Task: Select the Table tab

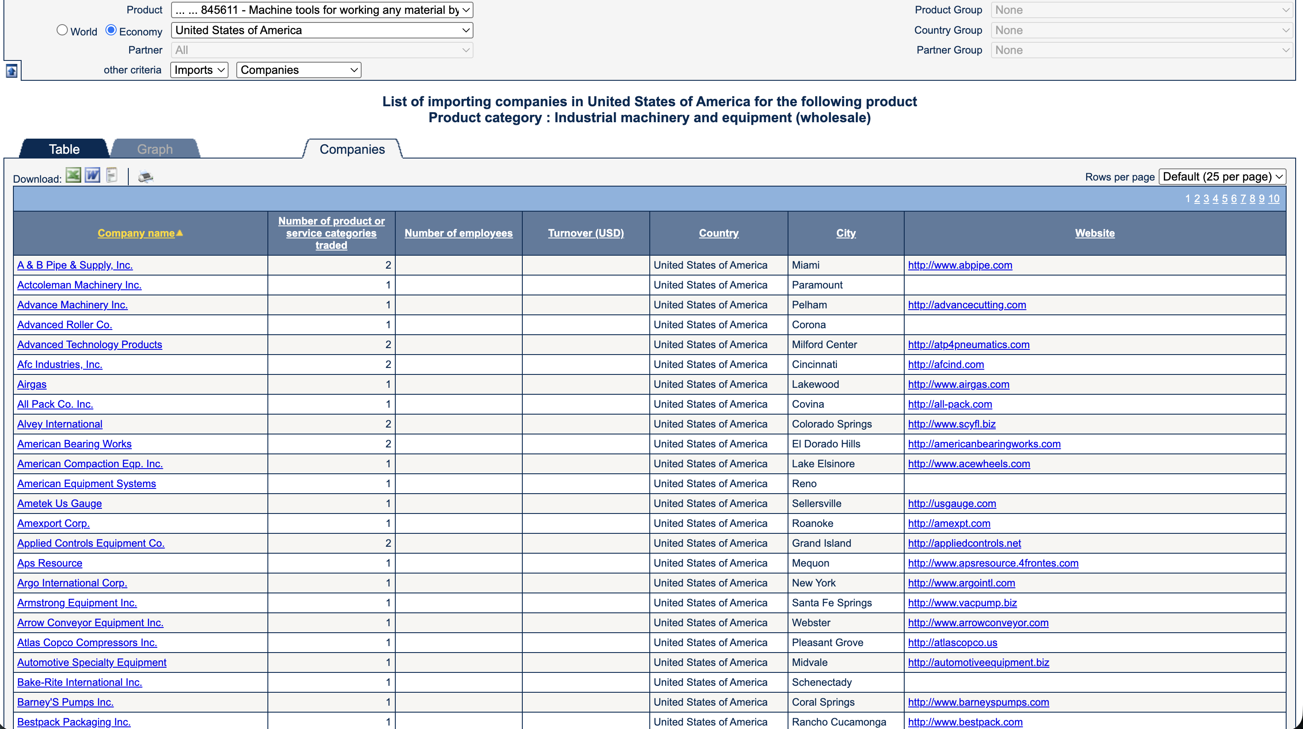Action: tap(64, 149)
